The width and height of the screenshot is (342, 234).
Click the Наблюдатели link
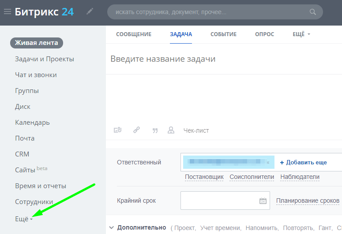(x=300, y=177)
